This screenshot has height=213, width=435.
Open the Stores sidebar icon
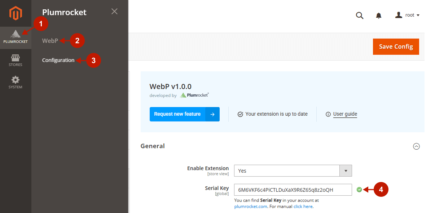pos(16,60)
